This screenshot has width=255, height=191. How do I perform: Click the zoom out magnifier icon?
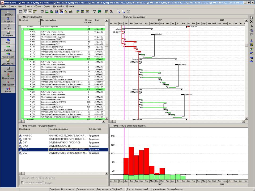point(123,11)
